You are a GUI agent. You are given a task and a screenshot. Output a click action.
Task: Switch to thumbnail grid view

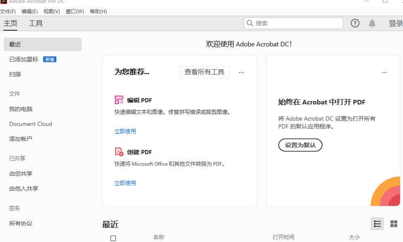[x=393, y=224]
